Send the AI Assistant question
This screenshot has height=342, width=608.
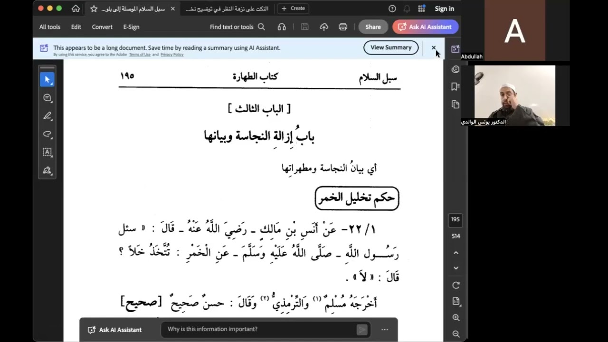[362, 330]
